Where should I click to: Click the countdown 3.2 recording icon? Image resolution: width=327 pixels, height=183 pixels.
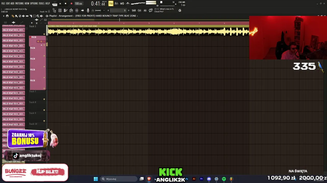116,4
